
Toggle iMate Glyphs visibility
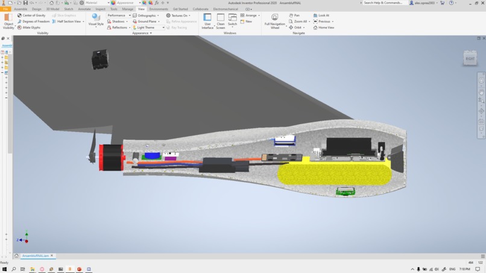29,28
